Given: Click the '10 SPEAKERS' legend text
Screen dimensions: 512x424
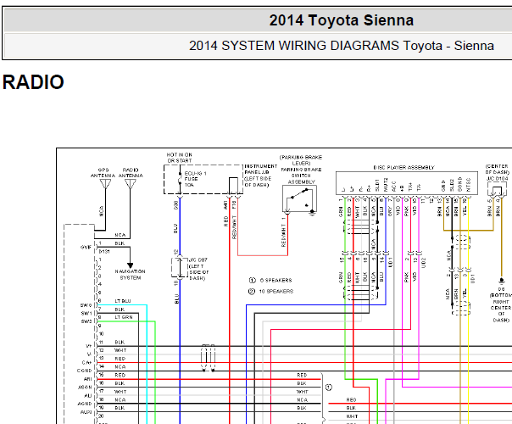Looking at the screenshot, I should (x=276, y=291).
